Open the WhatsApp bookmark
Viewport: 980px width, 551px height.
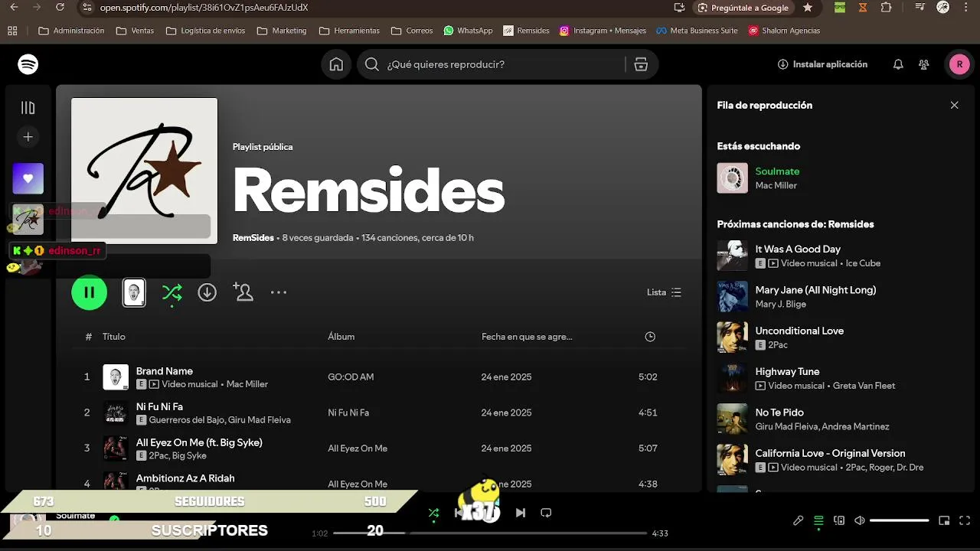pyautogui.click(x=468, y=31)
